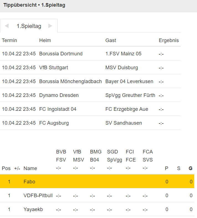Select the Dynamo Dresden fixture
The height and width of the screenshot is (218, 197).
coord(59,95)
